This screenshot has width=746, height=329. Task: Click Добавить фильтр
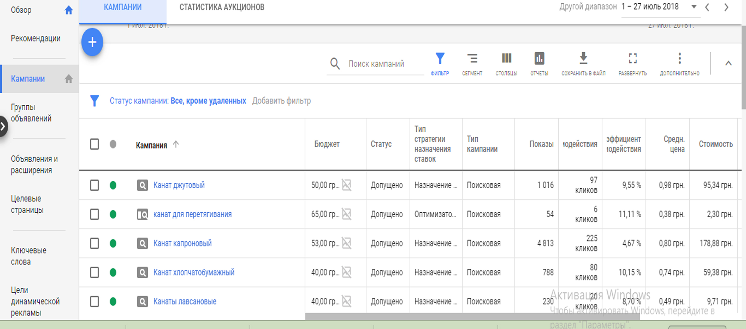coord(281,101)
